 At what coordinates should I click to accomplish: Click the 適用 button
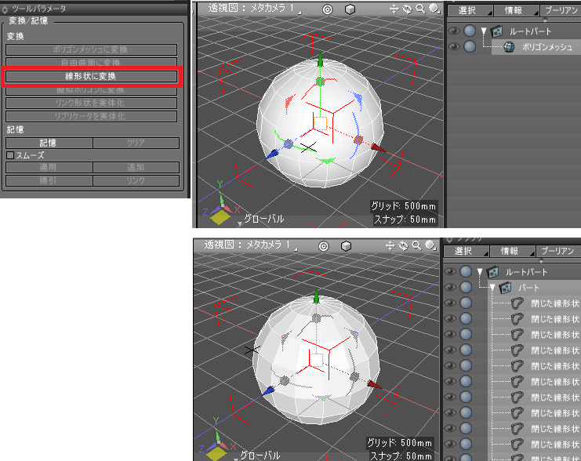coord(49,167)
